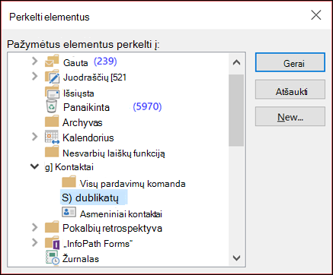The image size is (333, 275).
Task: Close the Perkelti elementus dialog
Action: (316, 15)
